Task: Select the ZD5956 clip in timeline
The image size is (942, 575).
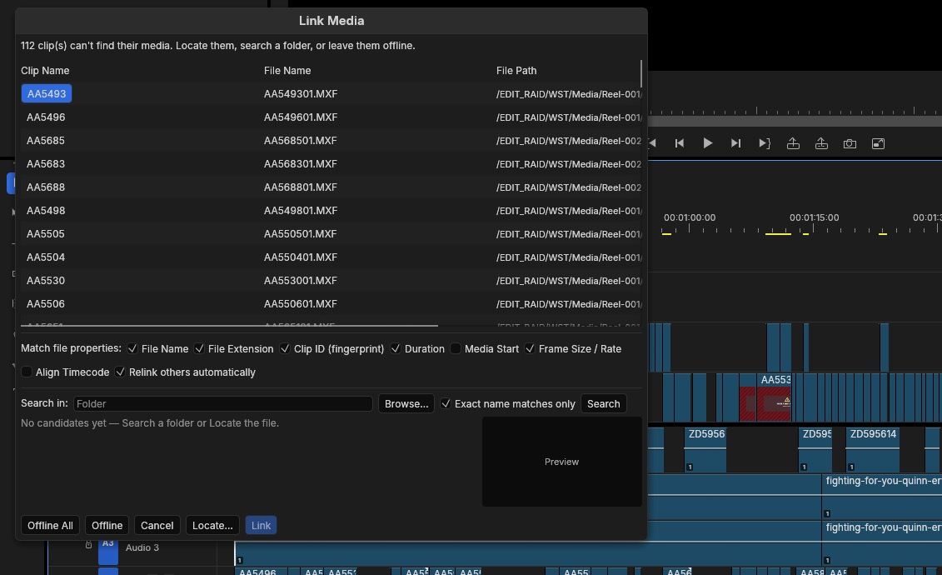Action: [x=705, y=450]
